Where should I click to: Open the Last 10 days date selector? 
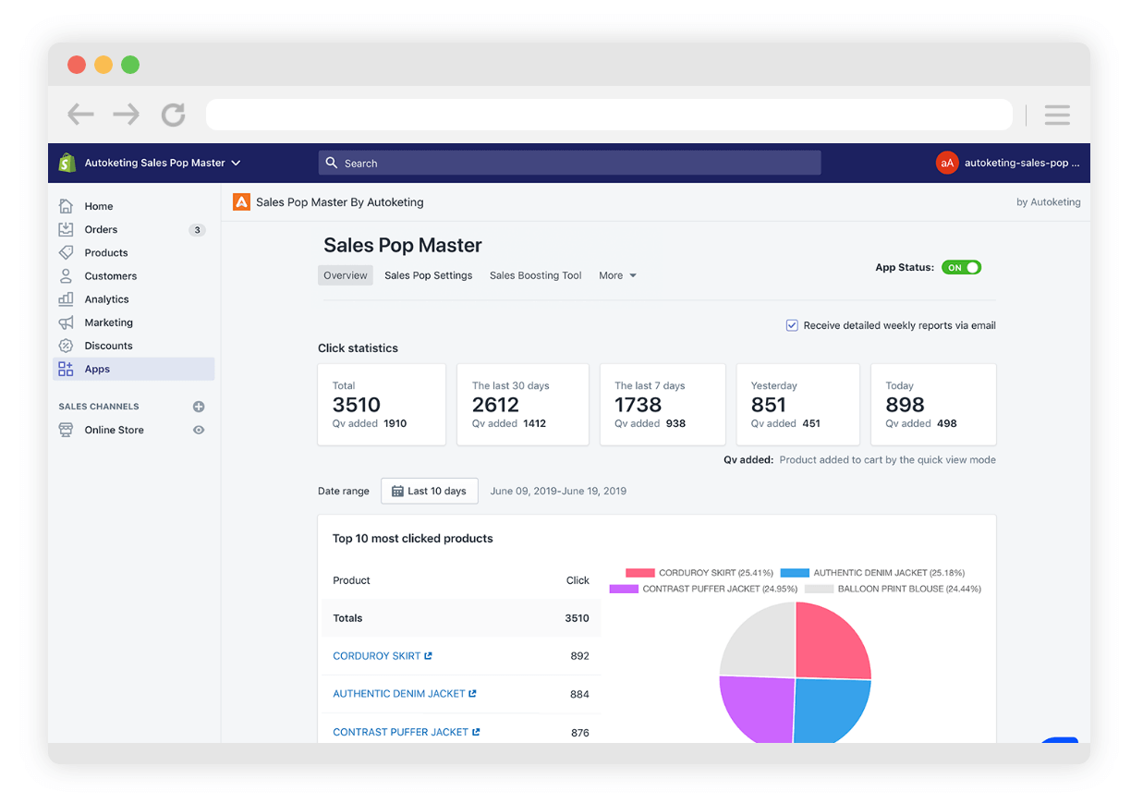(430, 491)
